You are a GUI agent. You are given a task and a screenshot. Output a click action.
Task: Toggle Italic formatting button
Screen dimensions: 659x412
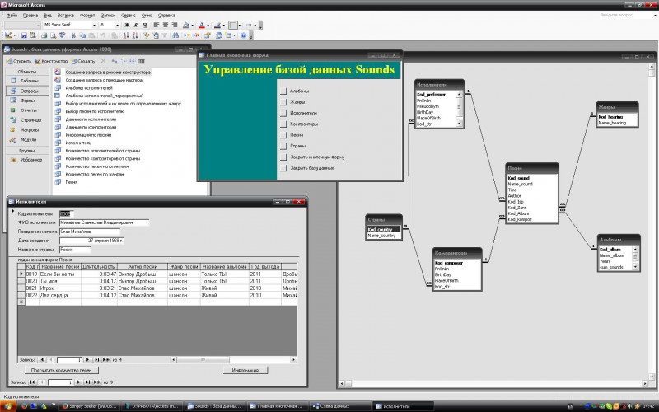point(136,26)
